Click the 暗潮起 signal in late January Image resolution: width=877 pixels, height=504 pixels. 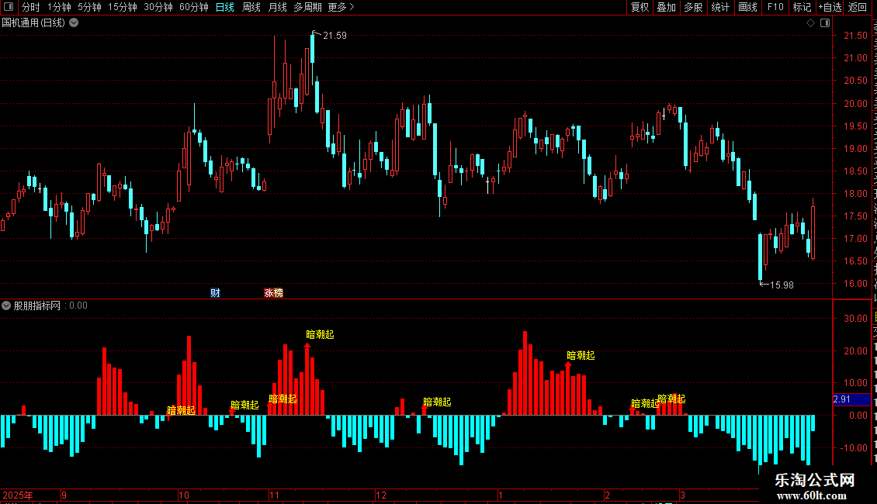click(581, 355)
